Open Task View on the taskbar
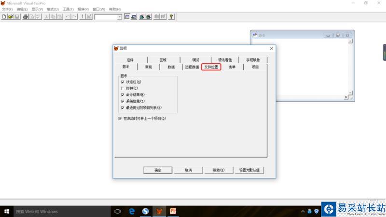 point(118,211)
